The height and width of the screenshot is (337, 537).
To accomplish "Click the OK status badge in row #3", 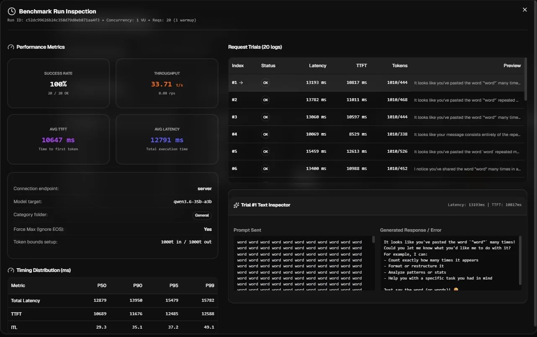I will click(265, 117).
